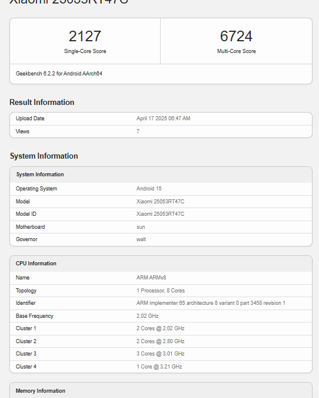319x398 pixels.
Task: Select the 'Identifier' label
Action: (25, 303)
